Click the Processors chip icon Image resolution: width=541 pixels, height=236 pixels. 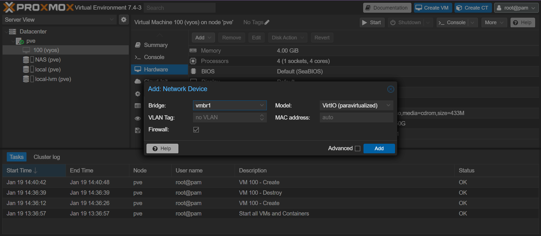tap(193, 61)
